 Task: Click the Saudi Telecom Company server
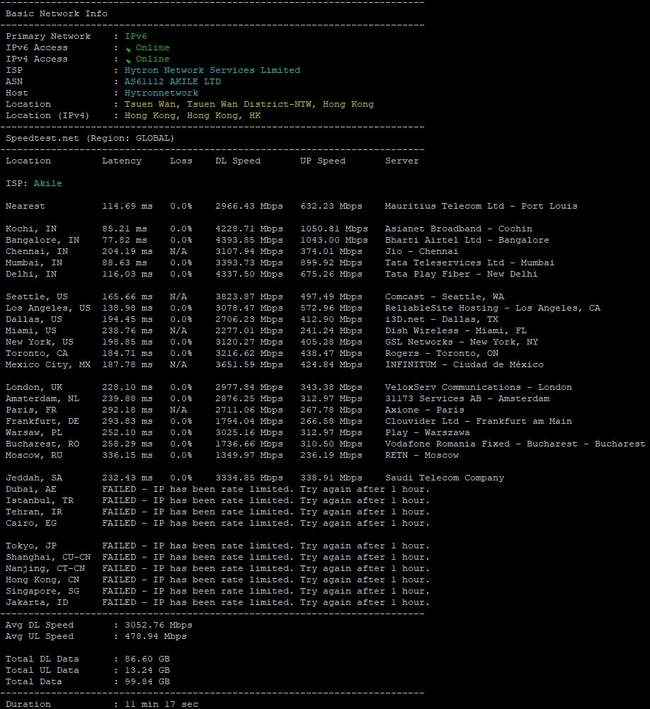(x=445, y=477)
